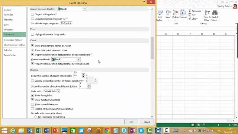The height and width of the screenshot is (134, 238).
Task: Select Customize Ribbon category
Action: click(13, 40)
